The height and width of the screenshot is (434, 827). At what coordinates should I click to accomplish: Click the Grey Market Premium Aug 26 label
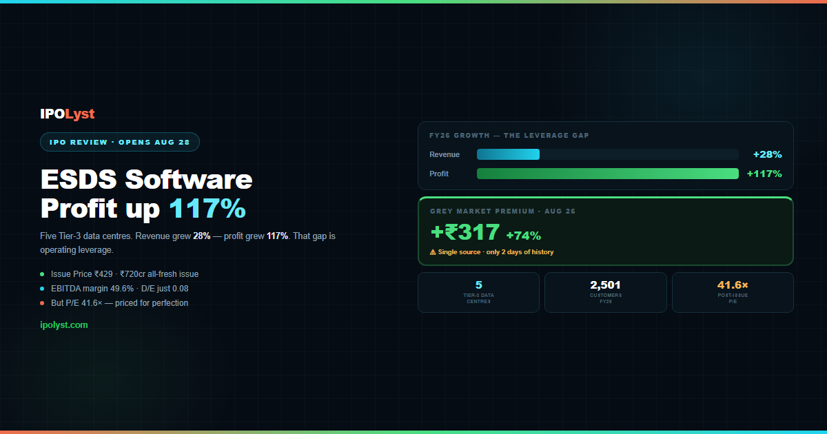coord(502,211)
